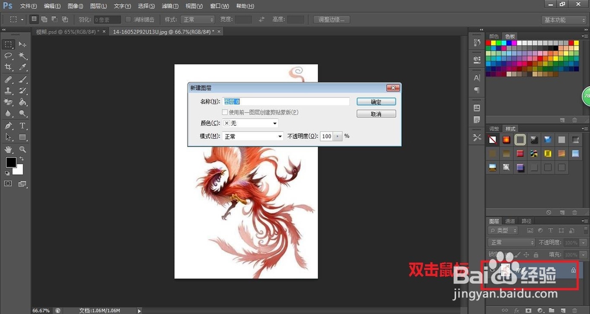Toggle 消除锯齿 anti-alias checkbox
Viewport: 590px width, 314px height.
click(x=128, y=19)
